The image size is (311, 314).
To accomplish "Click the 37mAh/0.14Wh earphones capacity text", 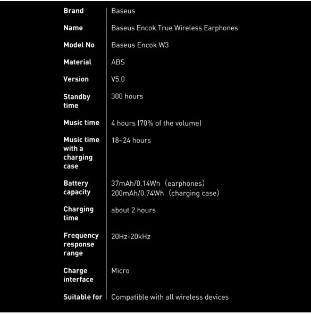I will 158,184.
